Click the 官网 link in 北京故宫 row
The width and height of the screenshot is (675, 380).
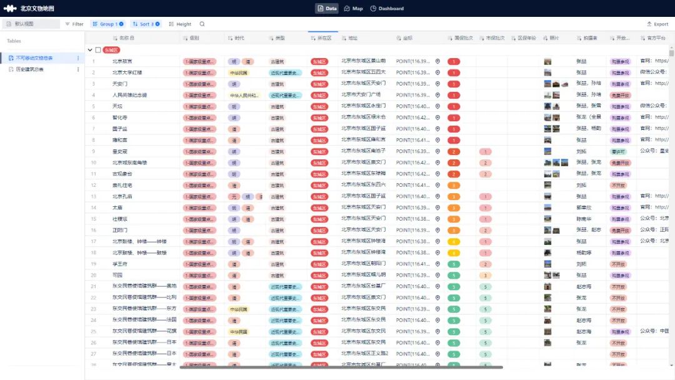(654, 61)
